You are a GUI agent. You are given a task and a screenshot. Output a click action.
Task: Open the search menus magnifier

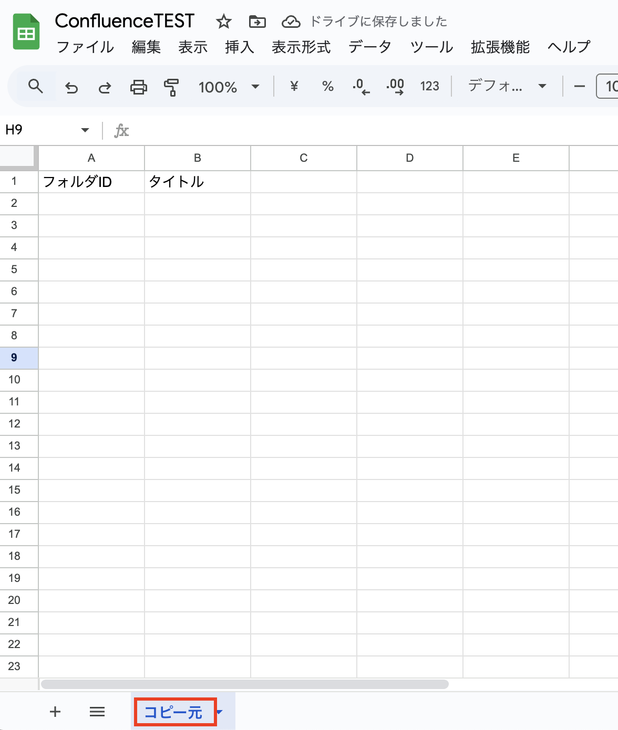point(36,86)
